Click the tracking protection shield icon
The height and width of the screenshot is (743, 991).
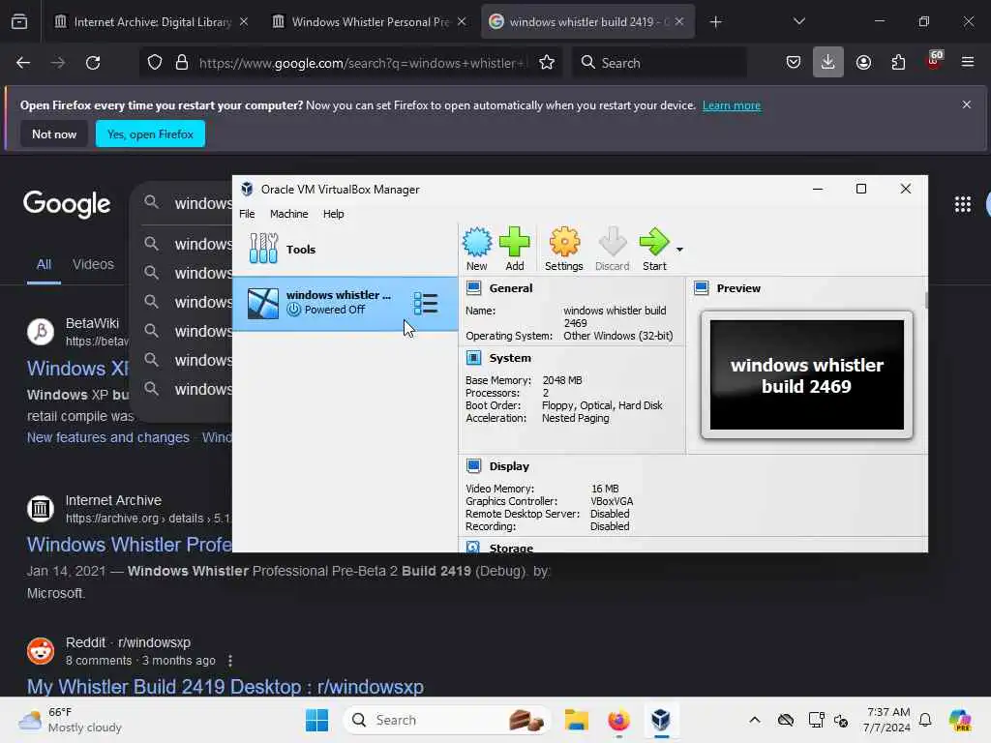point(155,63)
